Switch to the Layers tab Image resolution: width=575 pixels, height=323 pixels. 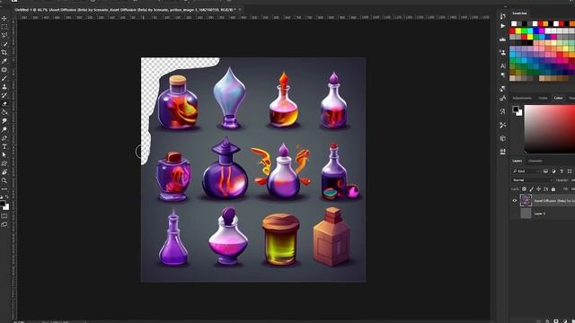pos(517,161)
